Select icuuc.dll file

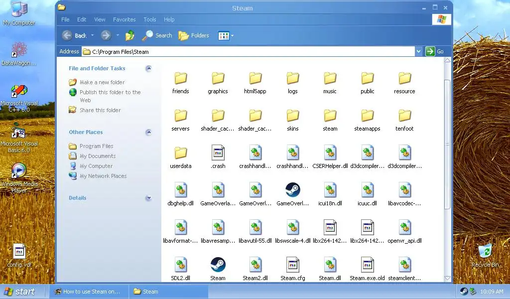(x=367, y=195)
